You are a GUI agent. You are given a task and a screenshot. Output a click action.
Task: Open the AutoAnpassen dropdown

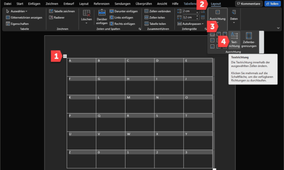click(x=190, y=24)
